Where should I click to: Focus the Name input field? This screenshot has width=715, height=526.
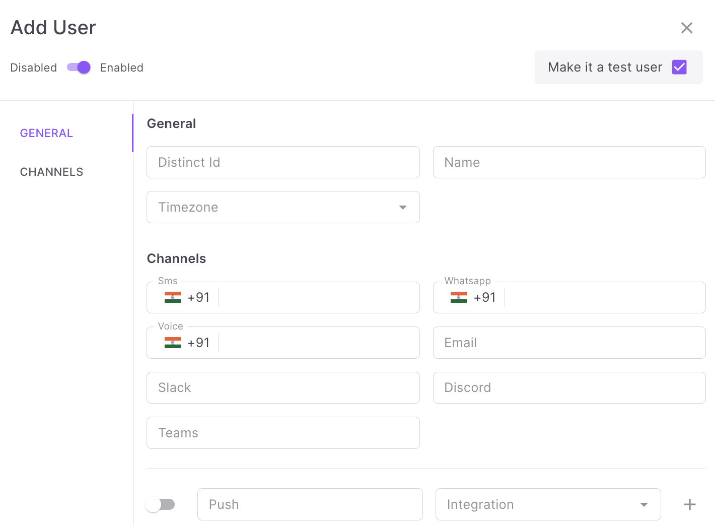(x=569, y=162)
